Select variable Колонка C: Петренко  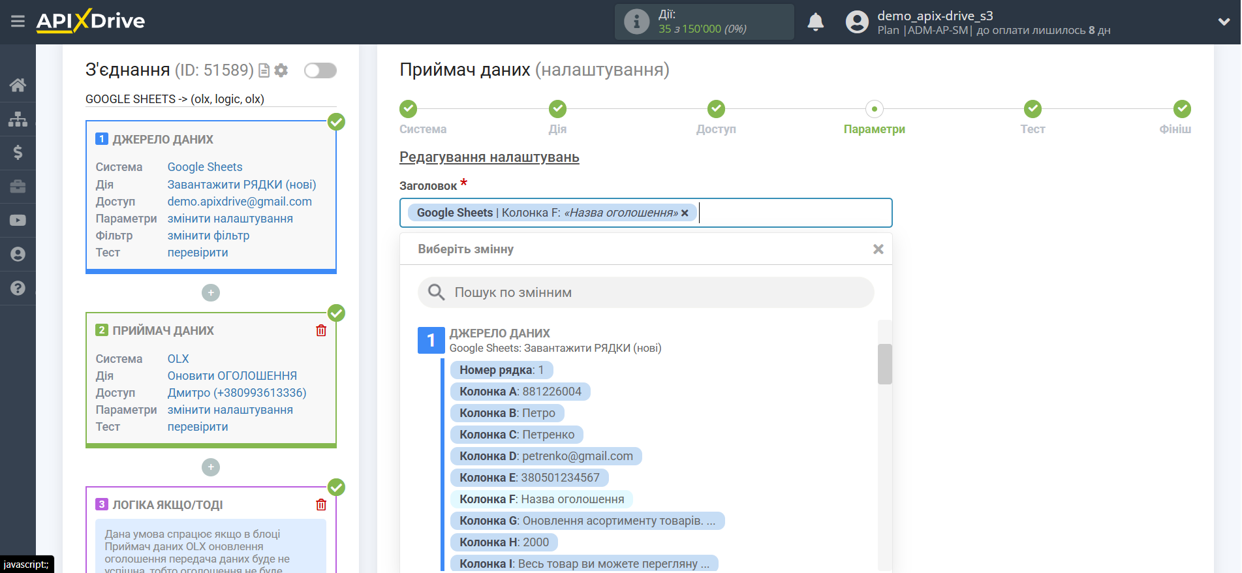pyautogui.click(x=517, y=435)
